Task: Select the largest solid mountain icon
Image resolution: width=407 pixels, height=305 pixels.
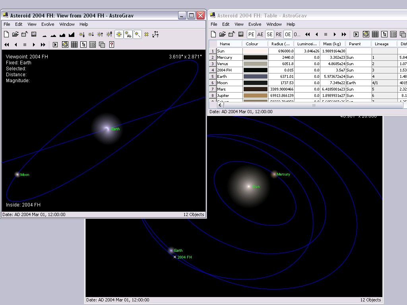Action: tap(72, 35)
